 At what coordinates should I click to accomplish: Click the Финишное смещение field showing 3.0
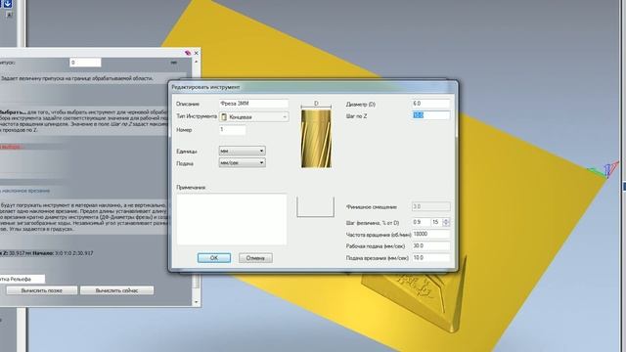(x=430, y=206)
